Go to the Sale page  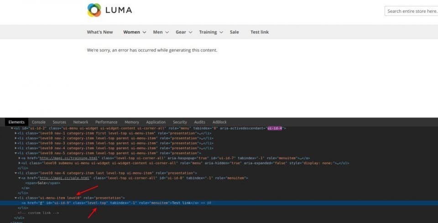(234, 32)
